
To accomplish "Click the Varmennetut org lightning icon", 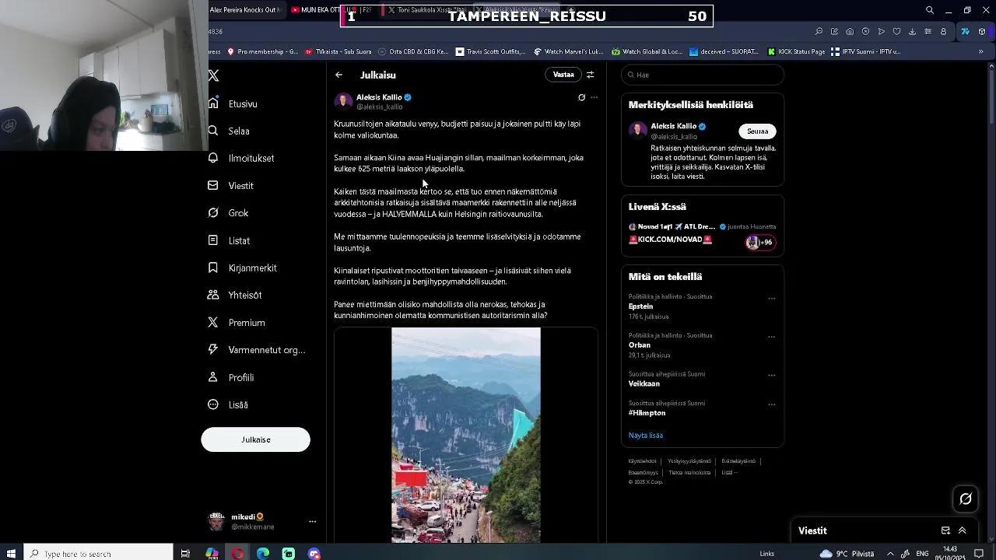I will point(213,350).
